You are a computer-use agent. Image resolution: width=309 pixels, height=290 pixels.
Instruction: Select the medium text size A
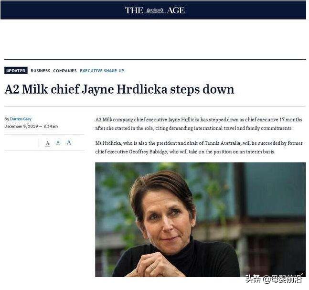pyautogui.click(x=58, y=143)
